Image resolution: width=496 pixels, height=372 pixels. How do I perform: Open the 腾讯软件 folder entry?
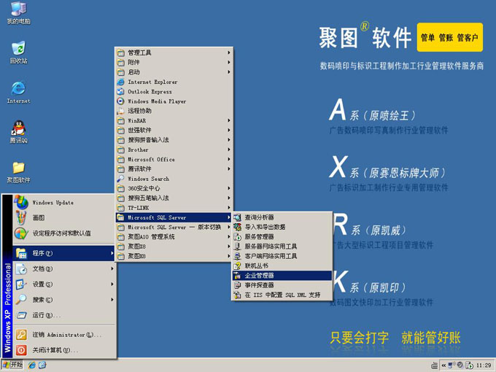point(174,169)
